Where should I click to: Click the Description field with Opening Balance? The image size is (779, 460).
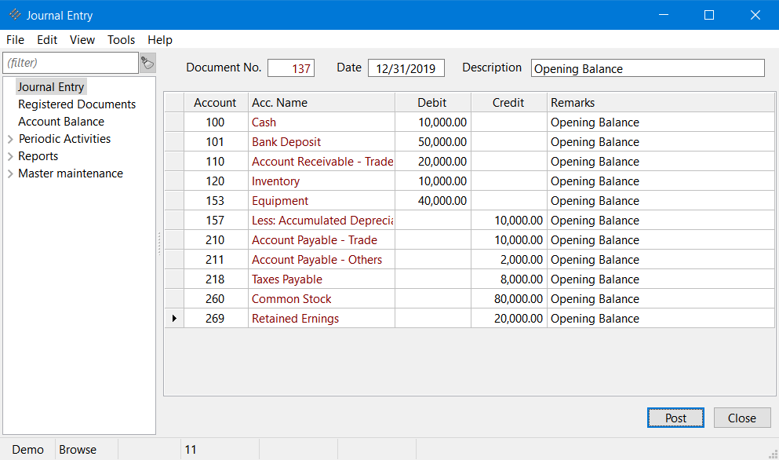(647, 68)
